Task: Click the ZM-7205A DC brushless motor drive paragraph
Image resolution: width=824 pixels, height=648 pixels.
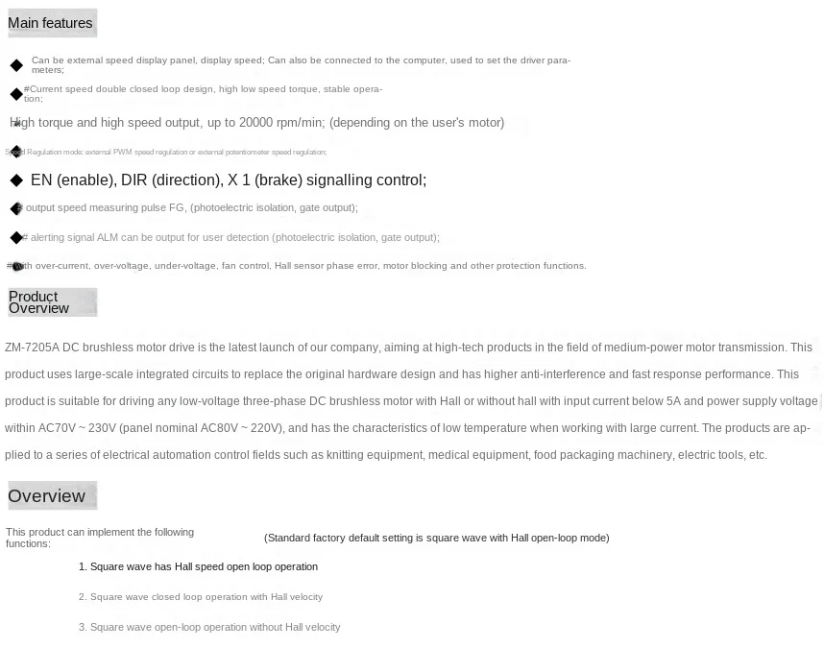Action: pyautogui.click(x=410, y=400)
